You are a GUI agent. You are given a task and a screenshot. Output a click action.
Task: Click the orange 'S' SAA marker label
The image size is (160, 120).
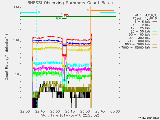[88, 10]
